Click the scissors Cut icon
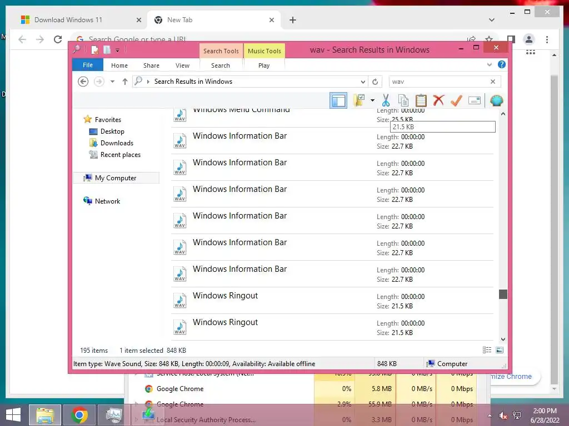This screenshot has height=426, width=569. click(x=386, y=100)
